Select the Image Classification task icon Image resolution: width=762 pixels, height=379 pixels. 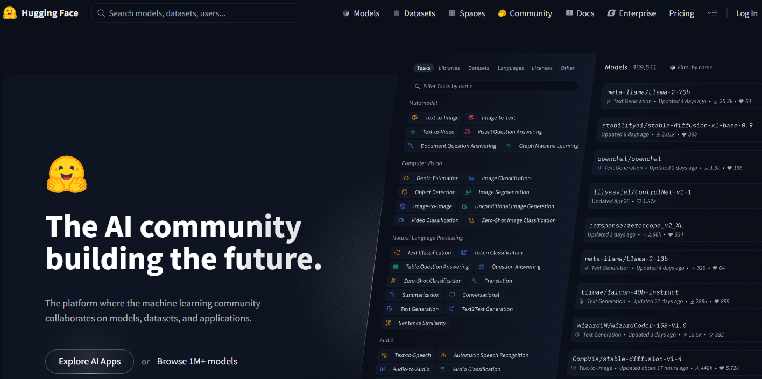[x=471, y=178]
